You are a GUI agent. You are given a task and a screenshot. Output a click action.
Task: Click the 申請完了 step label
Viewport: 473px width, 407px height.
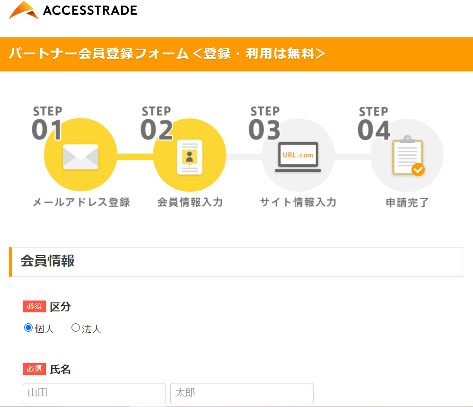coord(407,203)
